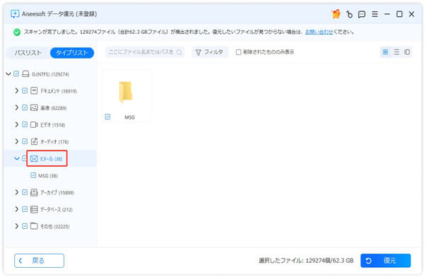Open the feedback chat icon
425x277 pixels.
(x=361, y=14)
